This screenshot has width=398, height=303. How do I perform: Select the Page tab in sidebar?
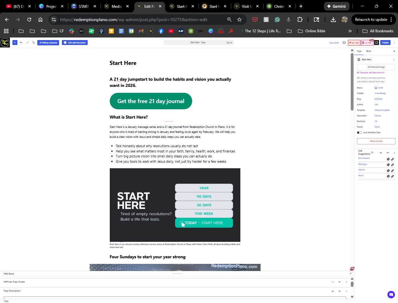(x=359, y=51)
